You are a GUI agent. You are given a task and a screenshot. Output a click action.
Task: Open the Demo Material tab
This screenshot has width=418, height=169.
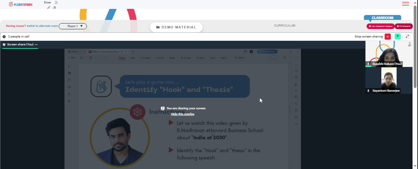[x=176, y=27]
